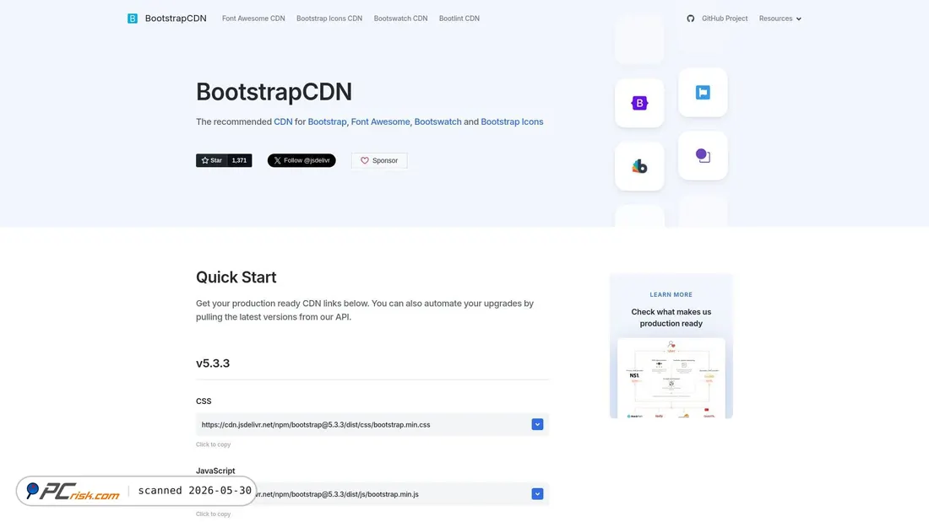
Task: Open the Bootstrap link in the subtitle
Action: pos(327,121)
